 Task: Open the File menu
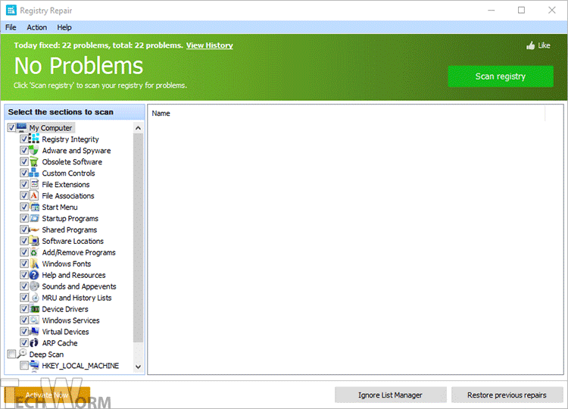11,27
